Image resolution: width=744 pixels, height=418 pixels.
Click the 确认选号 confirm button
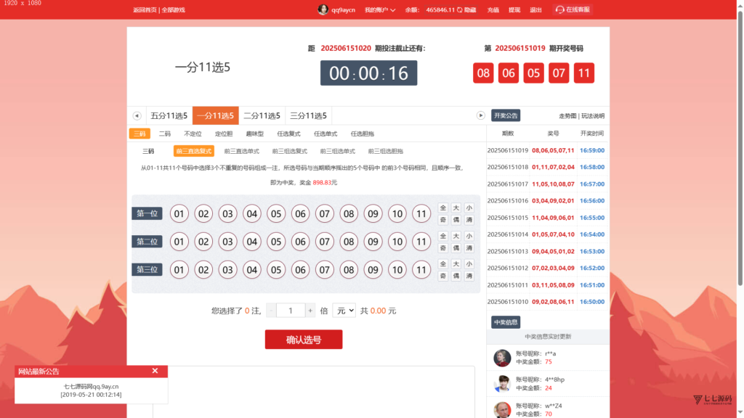(x=304, y=340)
